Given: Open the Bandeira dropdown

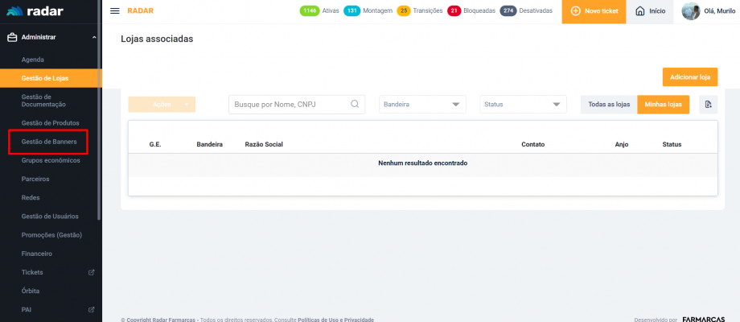Looking at the screenshot, I should tap(422, 105).
